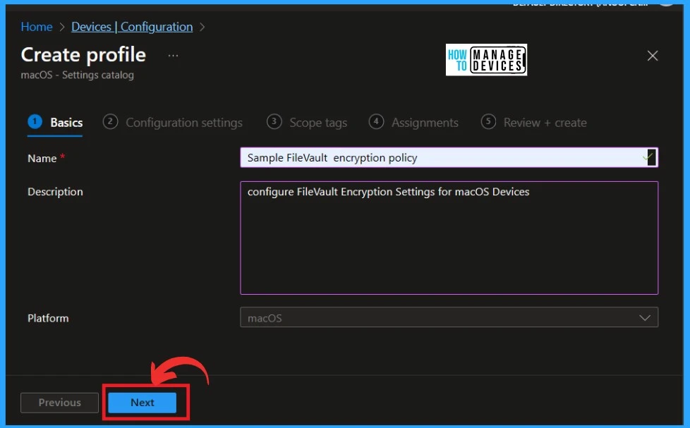Click the step 5 circle icon
The image size is (690, 428).
pos(488,121)
